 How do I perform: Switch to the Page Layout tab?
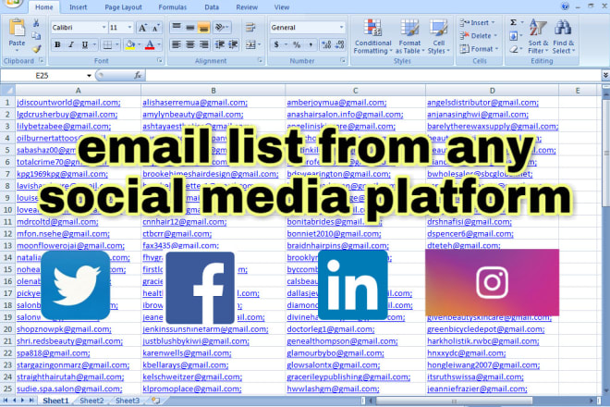tap(123, 7)
